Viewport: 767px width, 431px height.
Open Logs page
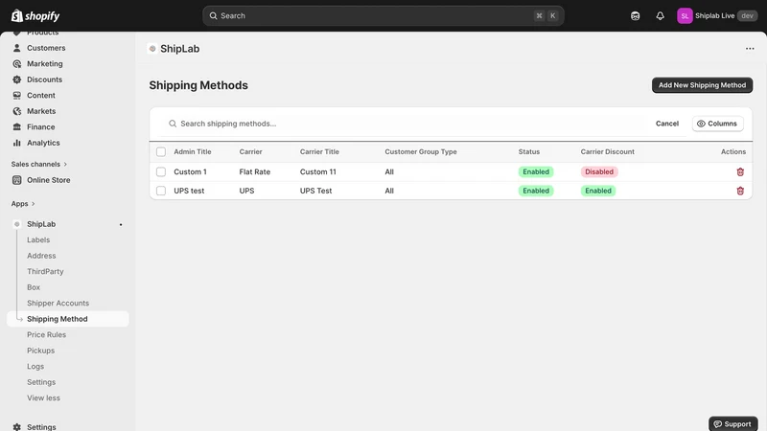(35, 366)
